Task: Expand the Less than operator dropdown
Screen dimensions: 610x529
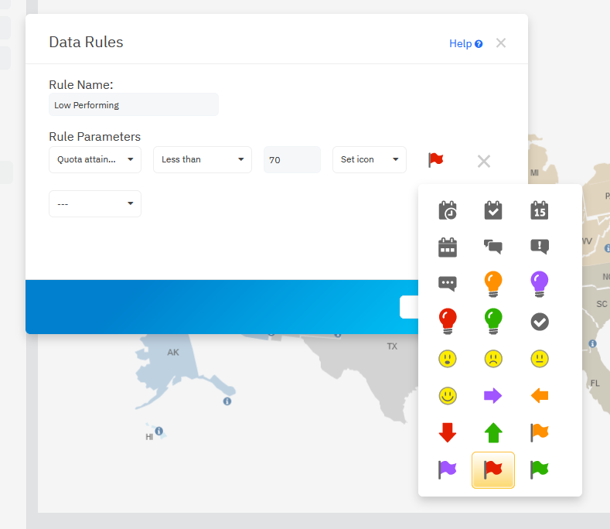Action: [x=202, y=159]
